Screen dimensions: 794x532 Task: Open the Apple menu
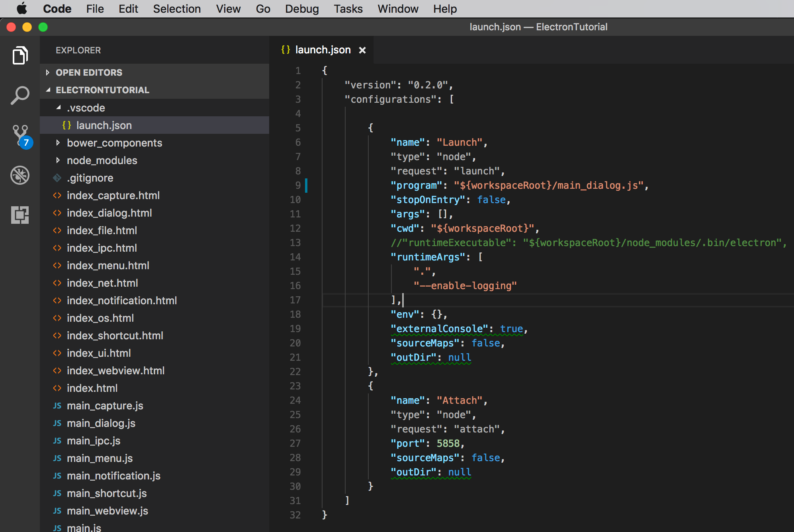tap(22, 9)
